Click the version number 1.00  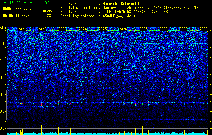coord(46,3)
